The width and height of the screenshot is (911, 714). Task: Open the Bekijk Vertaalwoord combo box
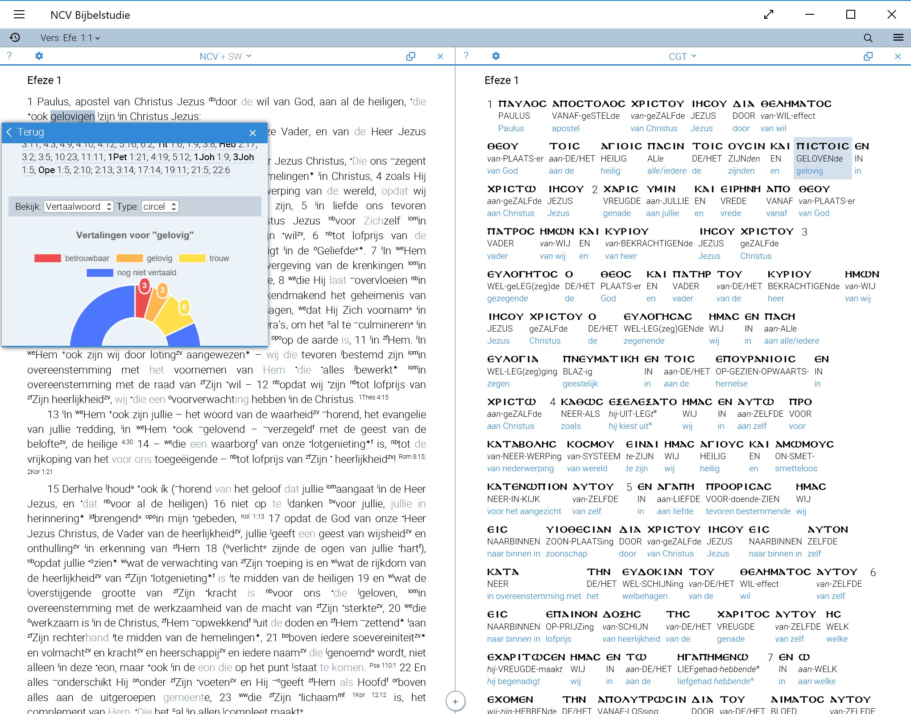click(x=78, y=207)
